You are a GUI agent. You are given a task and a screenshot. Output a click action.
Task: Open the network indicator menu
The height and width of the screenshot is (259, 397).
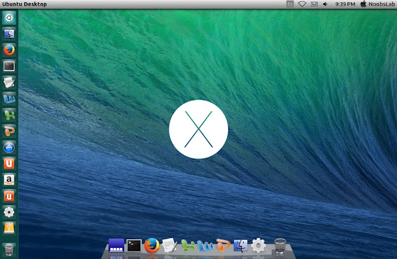pyautogui.click(x=302, y=4)
